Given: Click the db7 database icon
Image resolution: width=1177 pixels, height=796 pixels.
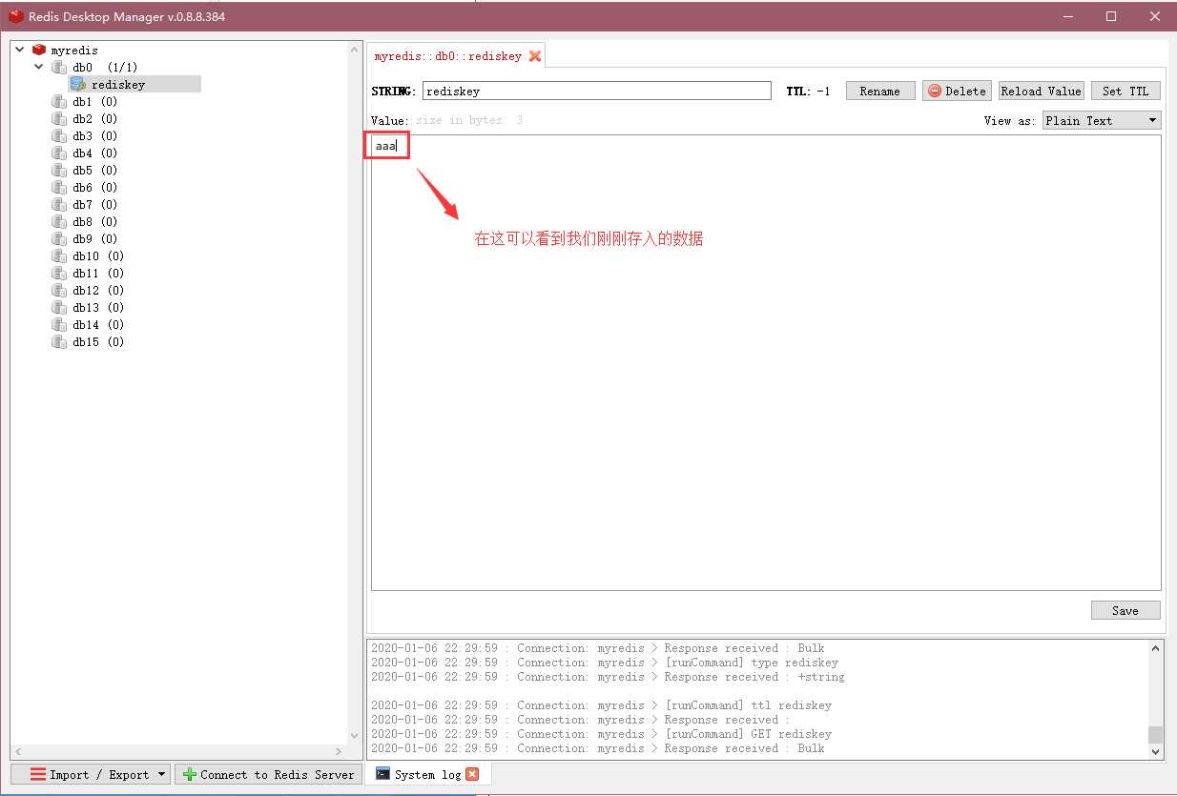Looking at the screenshot, I should click(x=59, y=204).
